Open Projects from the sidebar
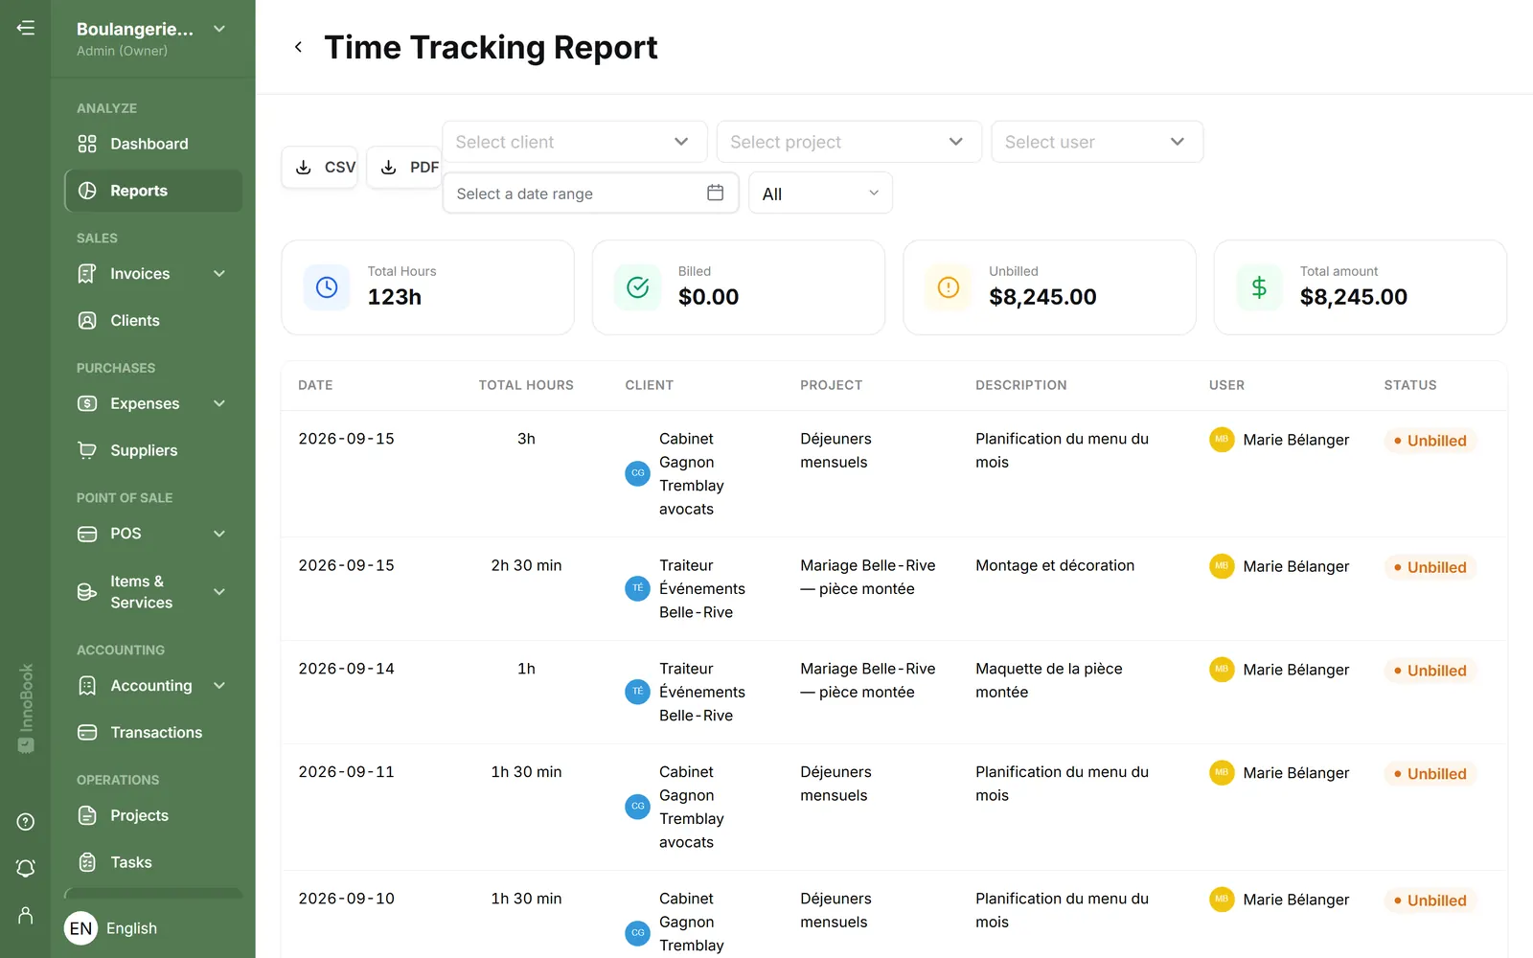1533x958 pixels. click(x=152, y=816)
